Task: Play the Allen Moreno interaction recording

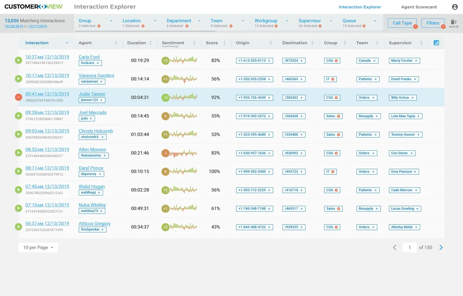Action: click(18, 153)
